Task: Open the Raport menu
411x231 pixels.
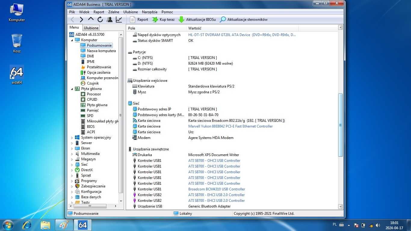Action: point(99,12)
